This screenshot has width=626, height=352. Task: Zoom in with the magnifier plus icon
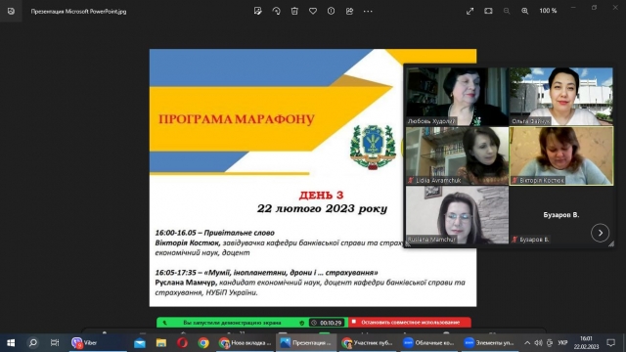(525, 11)
